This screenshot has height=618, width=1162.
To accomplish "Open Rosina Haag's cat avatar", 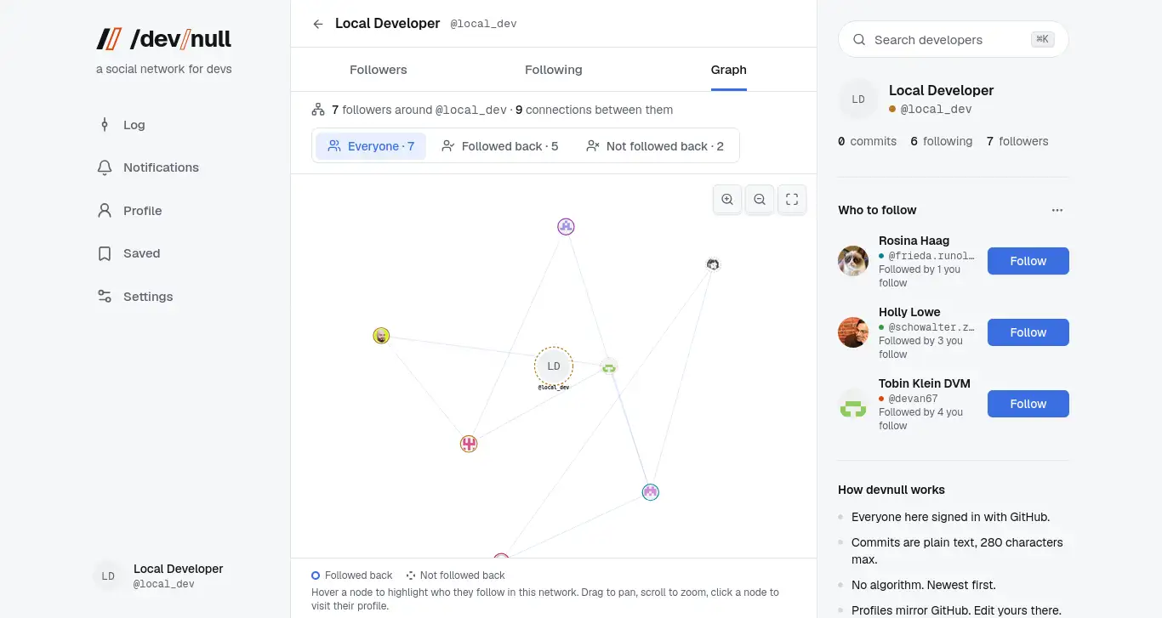I will (x=853, y=261).
